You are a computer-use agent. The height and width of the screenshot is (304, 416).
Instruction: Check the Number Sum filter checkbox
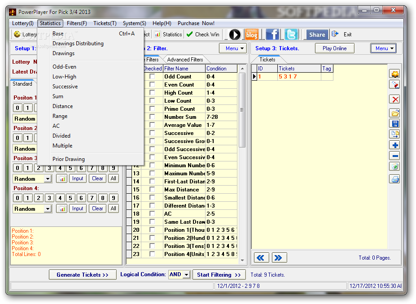[x=152, y=117]
